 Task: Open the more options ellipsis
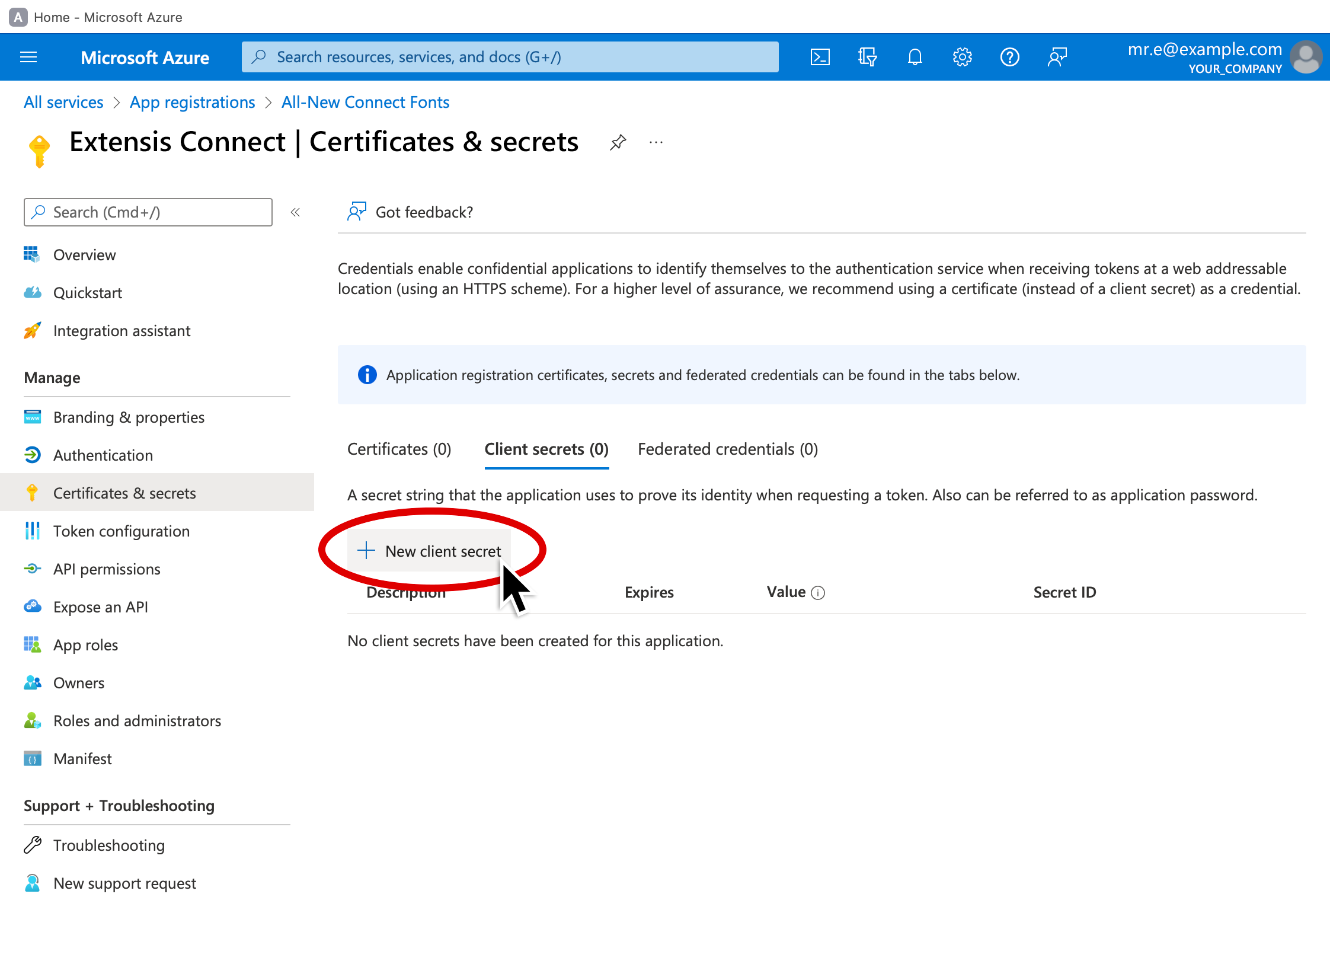pyautogui.click(x=656, y=142)
